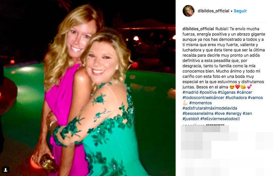Click the Seguir follow button
The width and height of the screenshot is (274, 176).
(x=240, y=11)
